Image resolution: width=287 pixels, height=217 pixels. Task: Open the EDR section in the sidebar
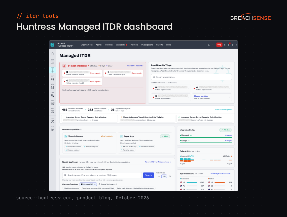[x=53, y=63]
